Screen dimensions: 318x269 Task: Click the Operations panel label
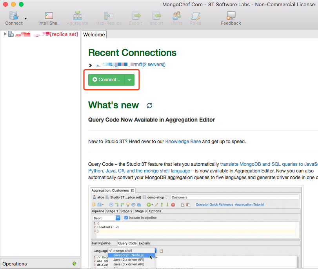point(15,264)
